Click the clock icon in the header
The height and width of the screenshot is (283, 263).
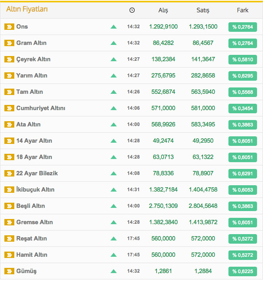click(x=132, y=10)
